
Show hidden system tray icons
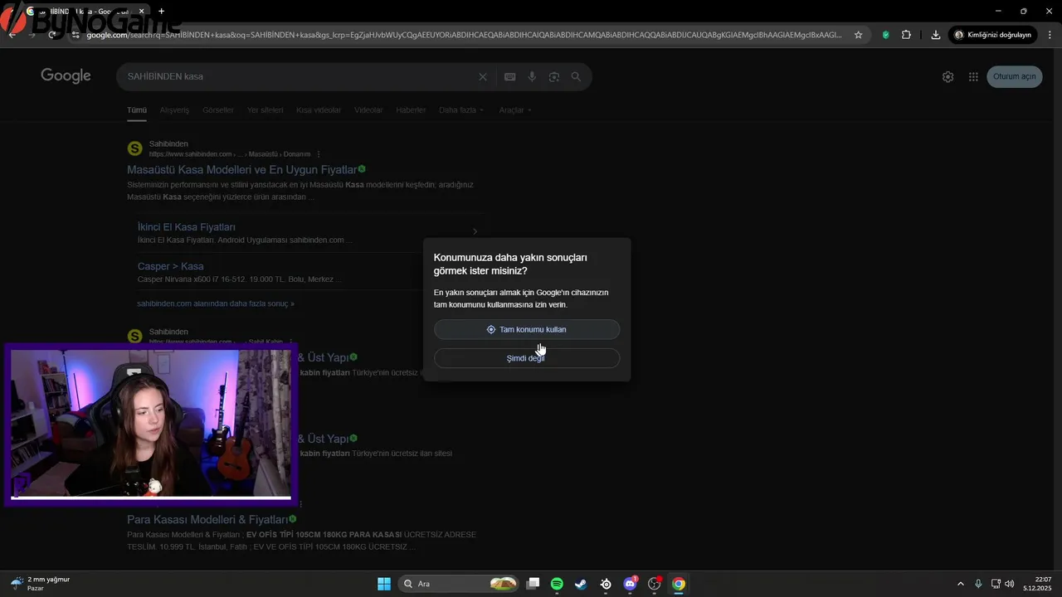tap(961, 584)
